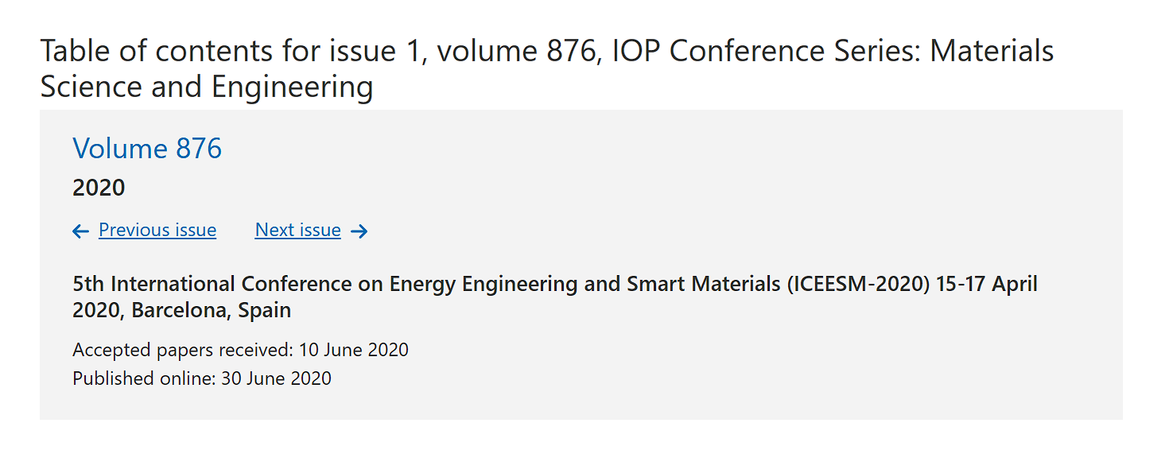Click the '30 June 2020' publication date
Screen dimensions: 1169x450
pyautogui.click(x=276, y=378)
